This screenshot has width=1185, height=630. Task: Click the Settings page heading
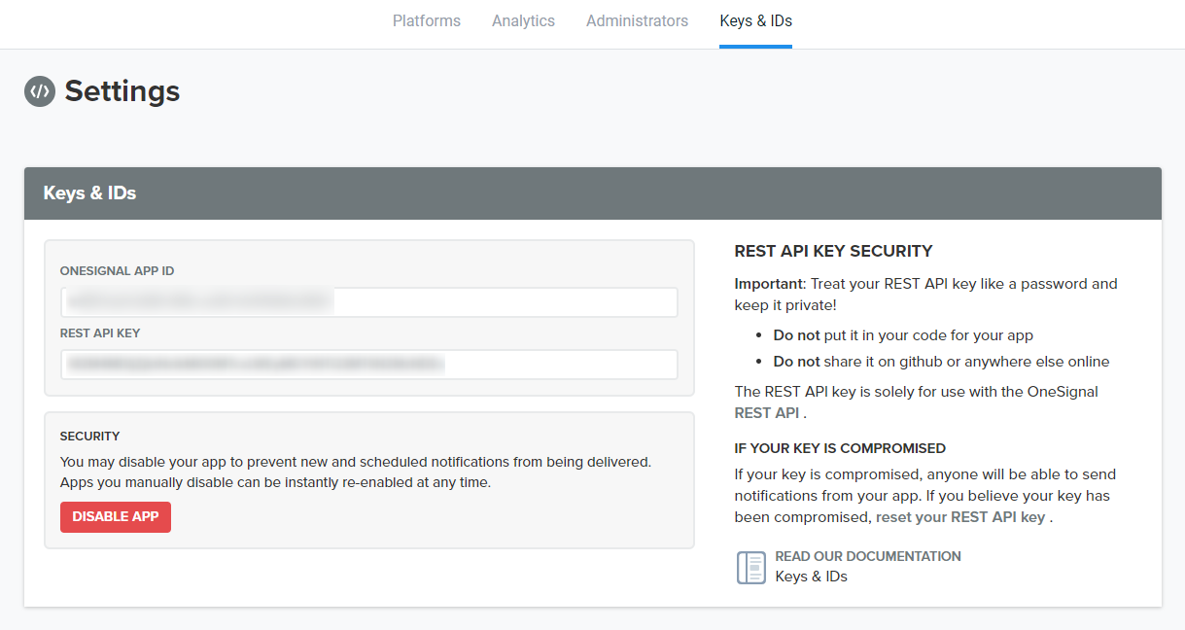tap(122, 91)
